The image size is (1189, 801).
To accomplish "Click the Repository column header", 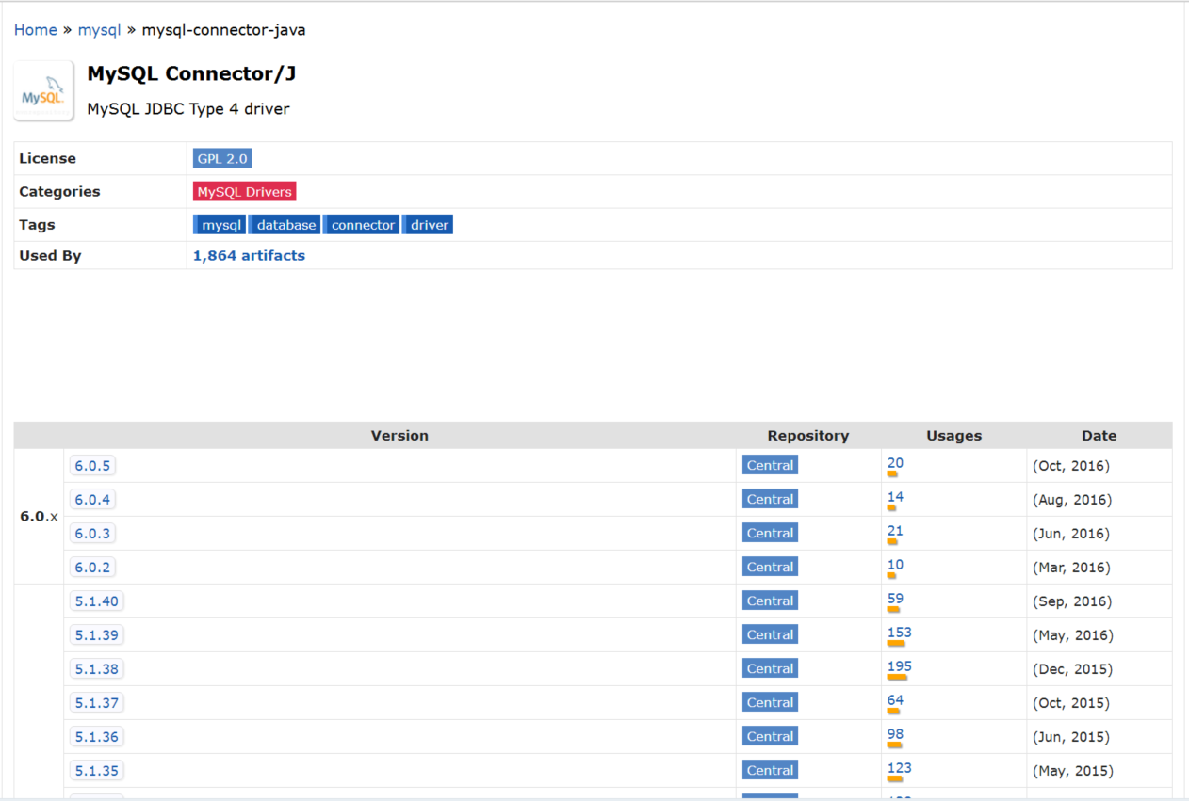I will [808, 436].
